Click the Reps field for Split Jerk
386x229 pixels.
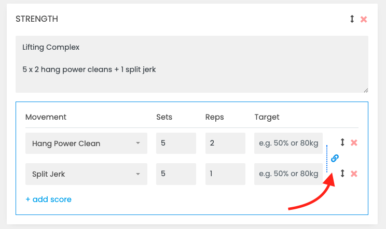click(x=225, y=174)
